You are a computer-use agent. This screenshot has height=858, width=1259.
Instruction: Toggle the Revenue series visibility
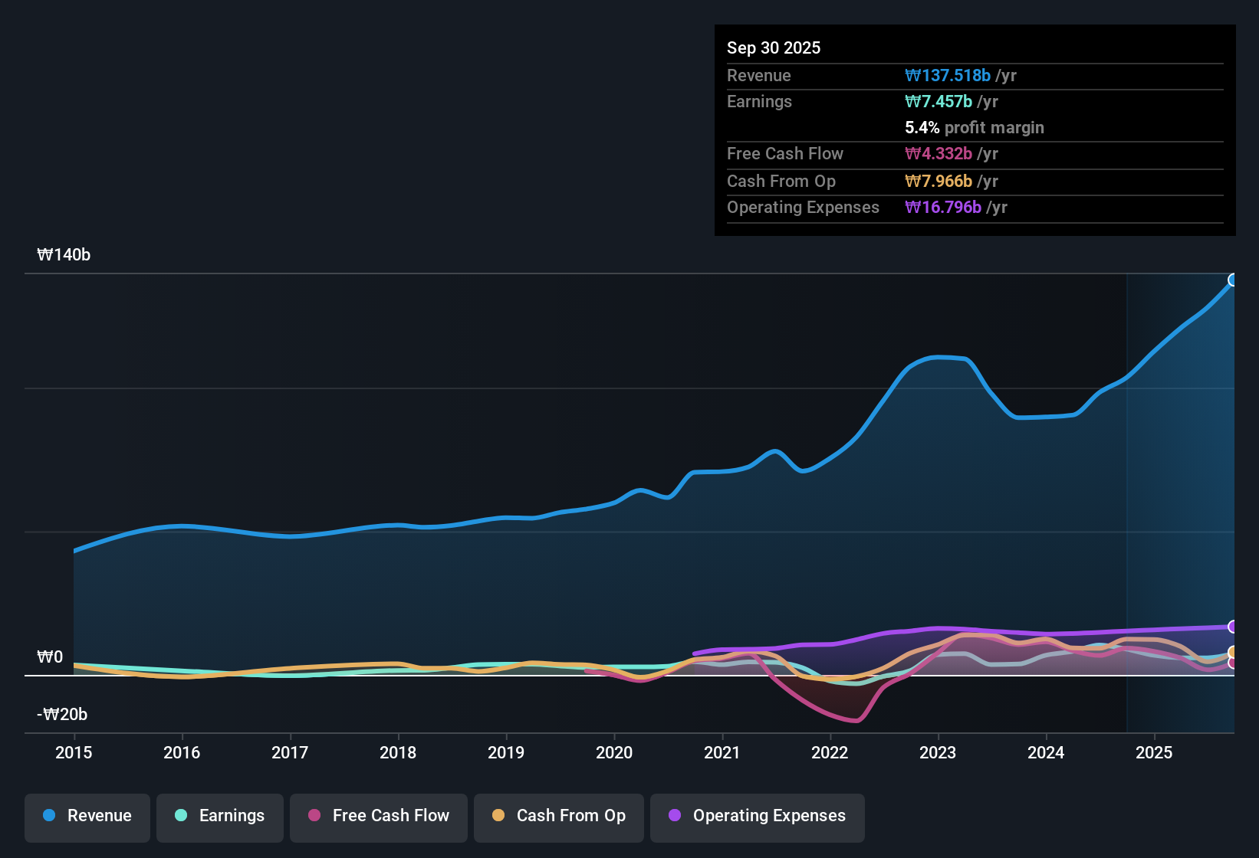[87, 816]
